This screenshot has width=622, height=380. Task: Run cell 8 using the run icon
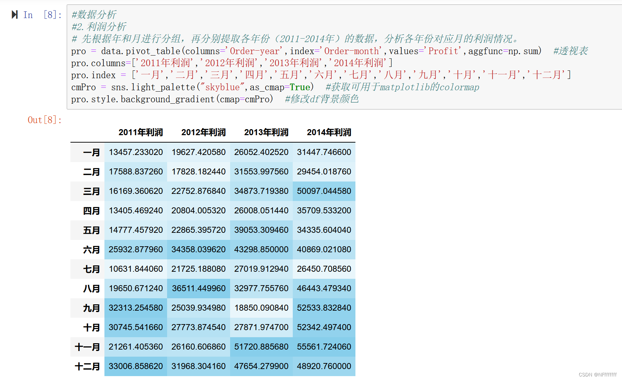pyautogui.click(x=15, y=15)
